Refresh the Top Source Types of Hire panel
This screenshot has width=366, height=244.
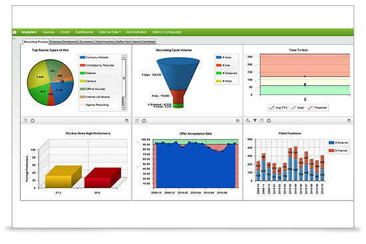[x=33, y=120]
